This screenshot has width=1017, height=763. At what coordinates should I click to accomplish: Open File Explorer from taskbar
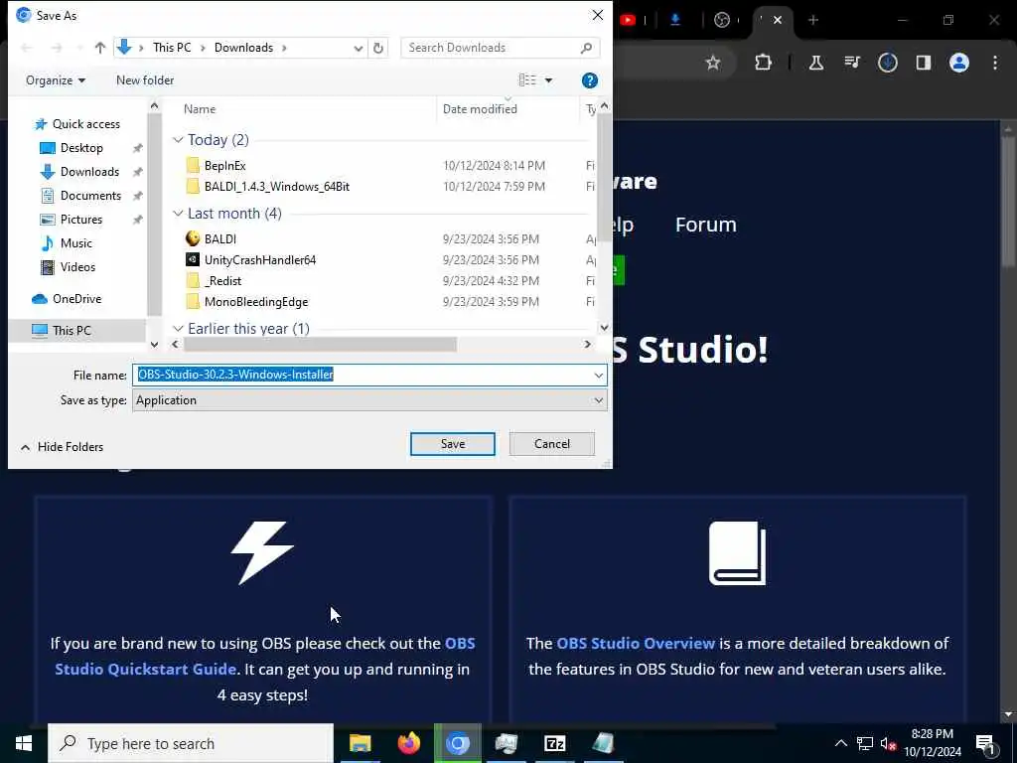360,743
